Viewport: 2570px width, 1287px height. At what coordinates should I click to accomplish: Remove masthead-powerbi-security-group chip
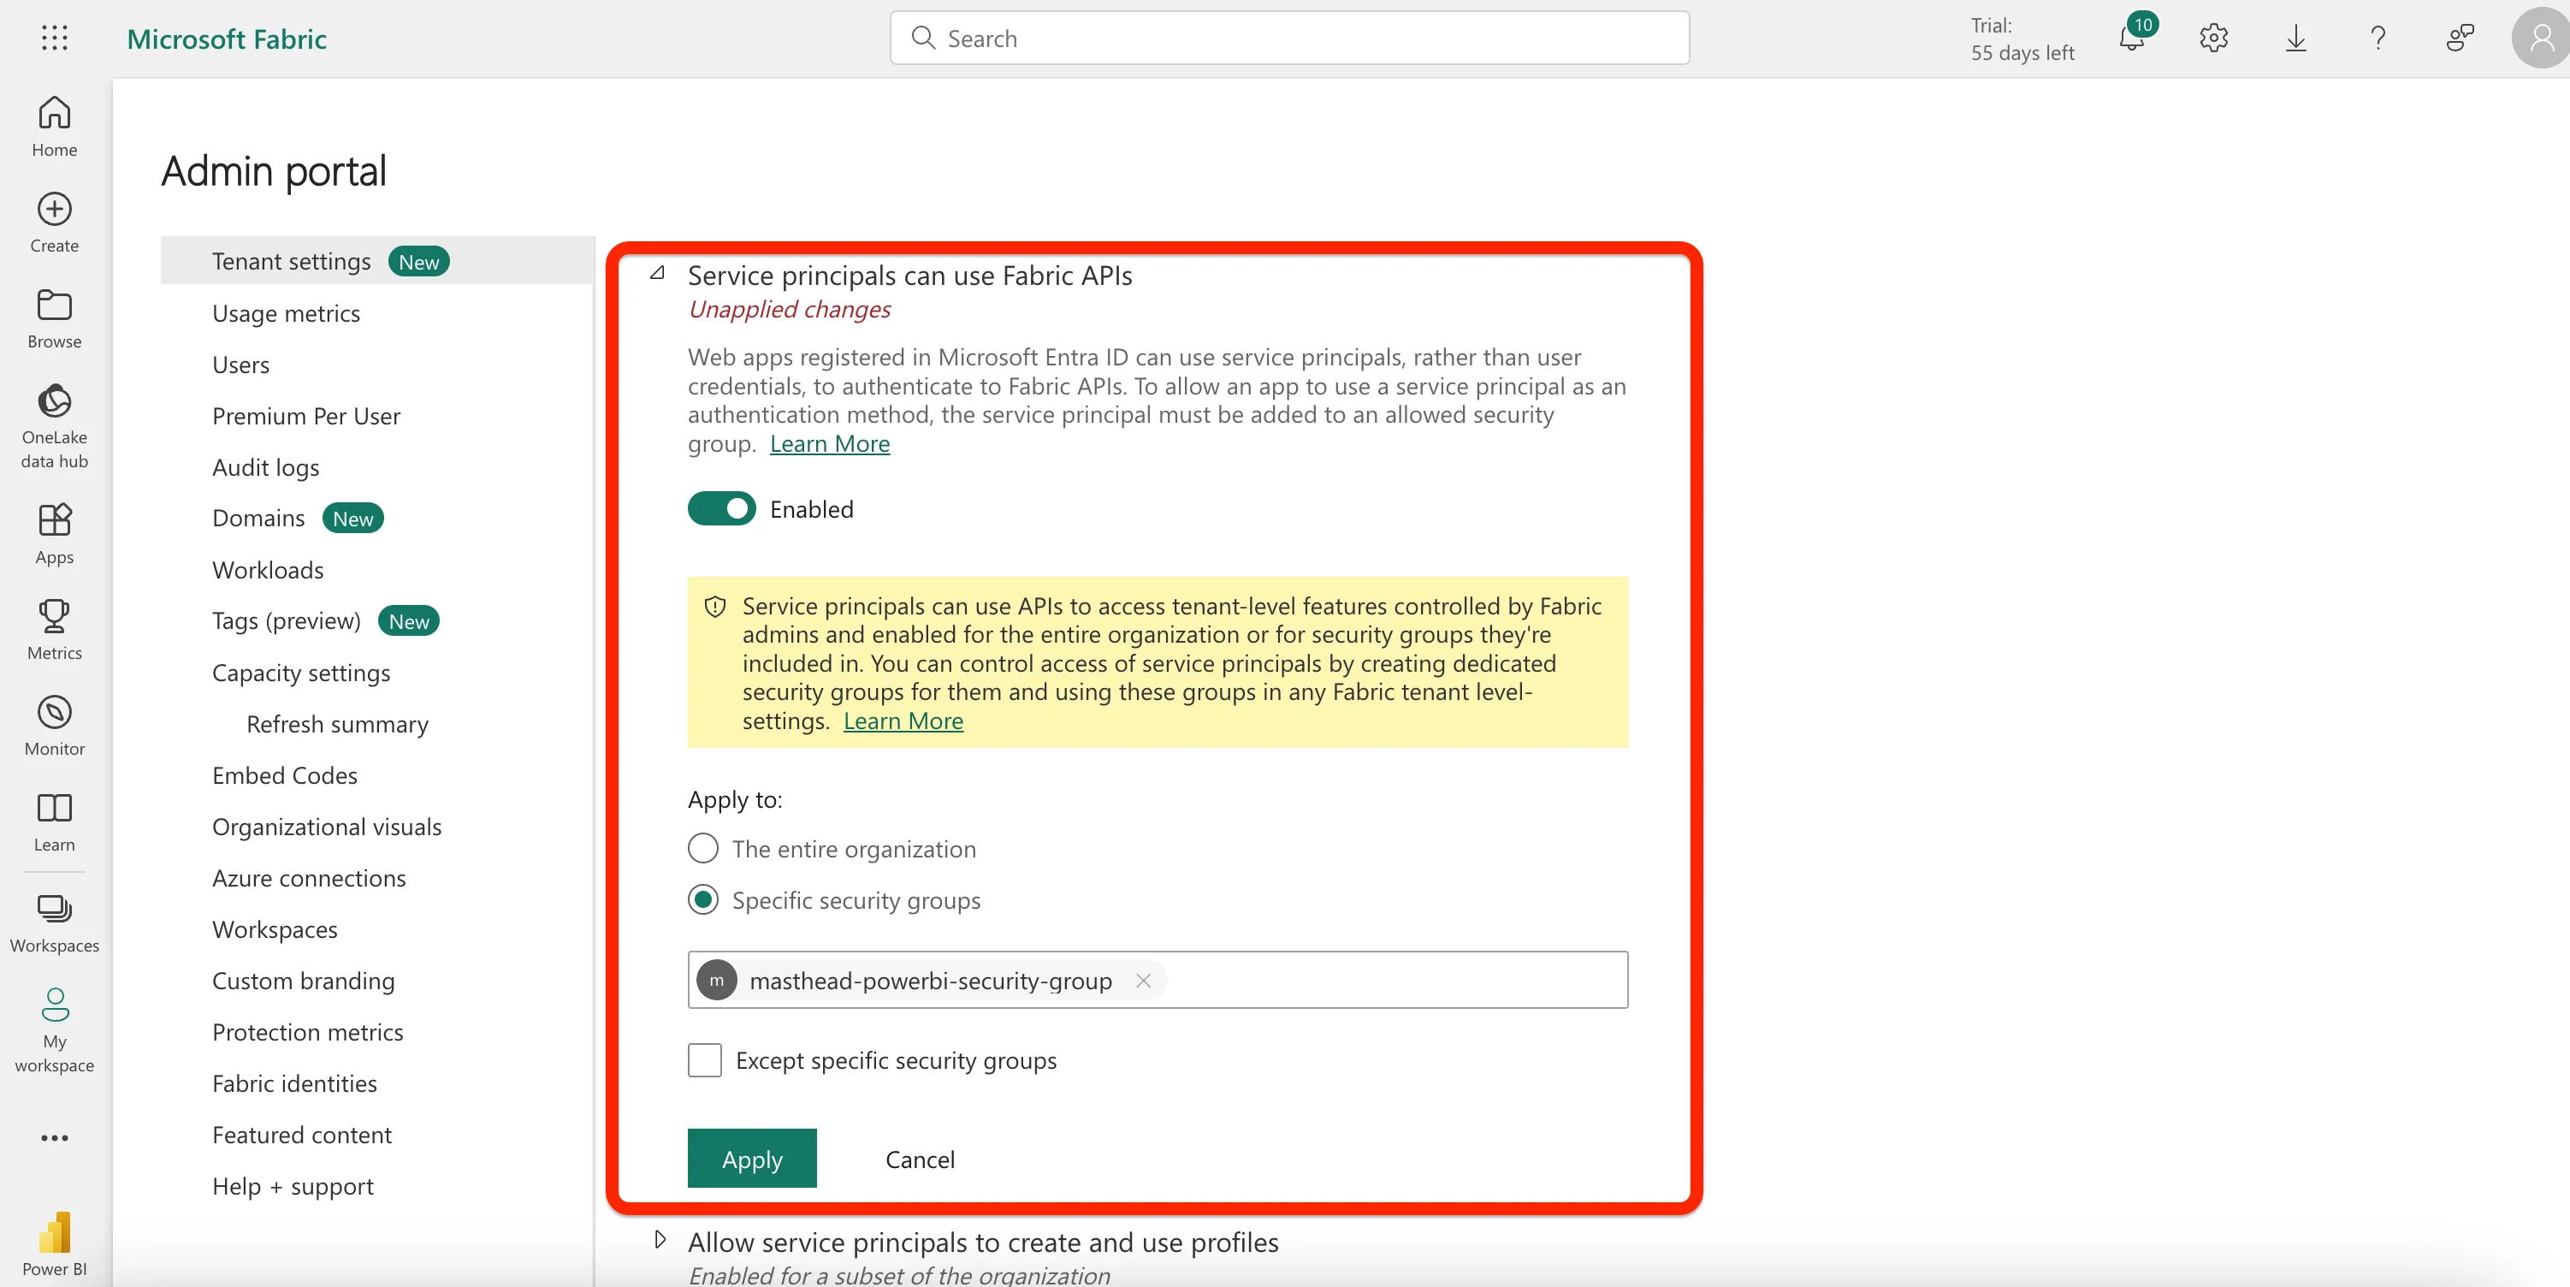point(1143,980)
